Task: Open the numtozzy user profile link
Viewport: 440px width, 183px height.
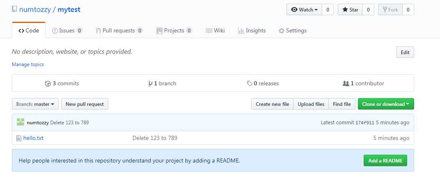Action: click(x=35, y=9)
